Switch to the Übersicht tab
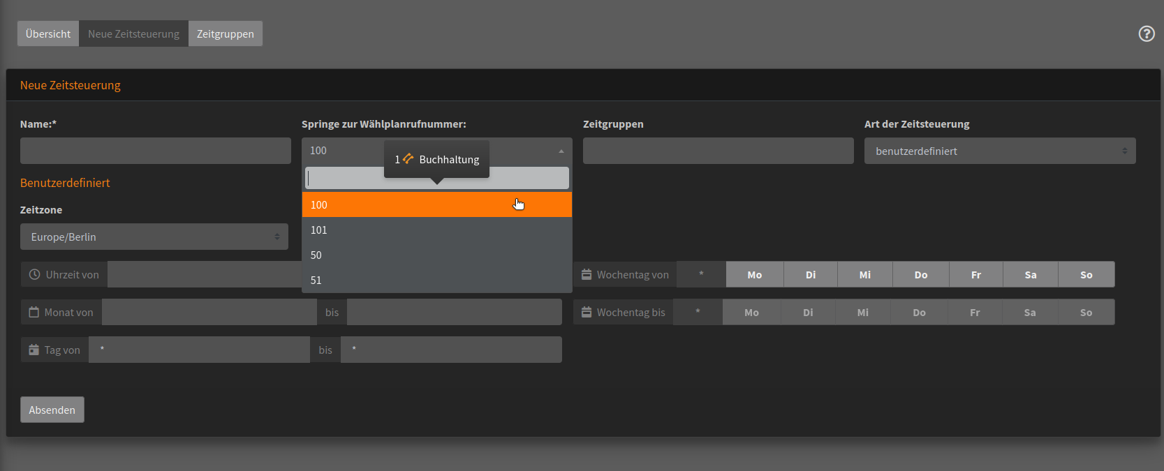 click(48, 34)
